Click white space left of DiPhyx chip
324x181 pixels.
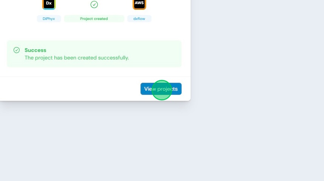18,18
